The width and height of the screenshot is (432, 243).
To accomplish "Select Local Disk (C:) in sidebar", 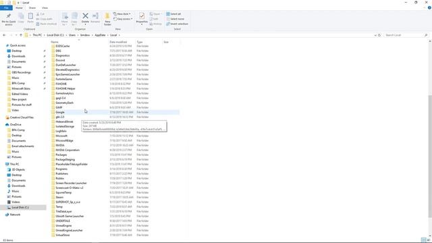I will (20, 207).
